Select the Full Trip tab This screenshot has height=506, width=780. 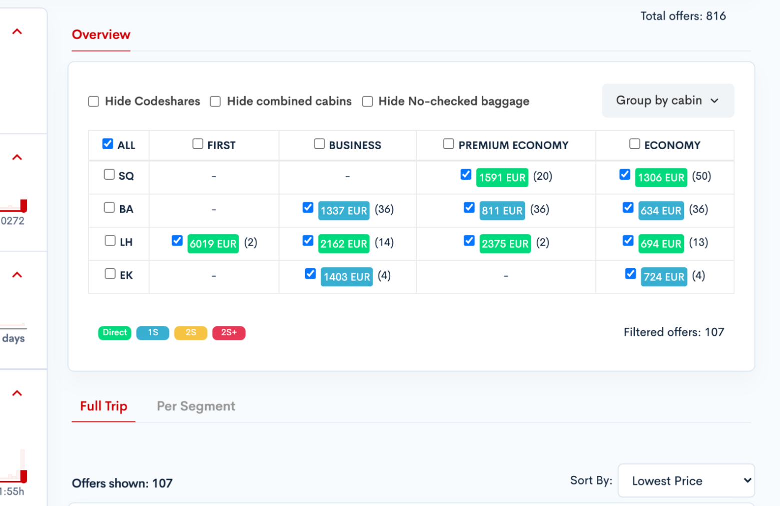(104, 406)
